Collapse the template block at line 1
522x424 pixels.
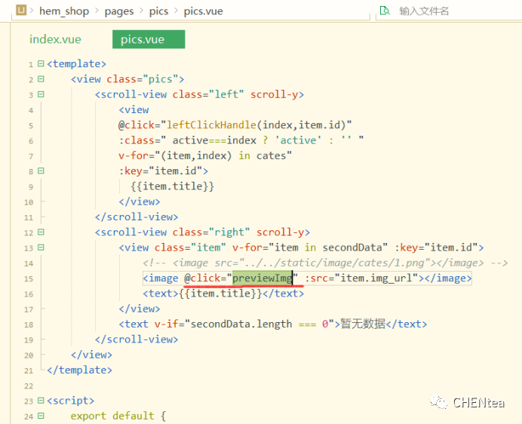tap(41, 64)
